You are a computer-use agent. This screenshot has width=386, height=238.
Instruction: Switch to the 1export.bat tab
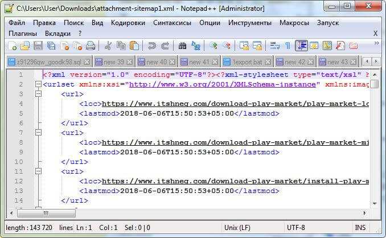coord(248,62)
